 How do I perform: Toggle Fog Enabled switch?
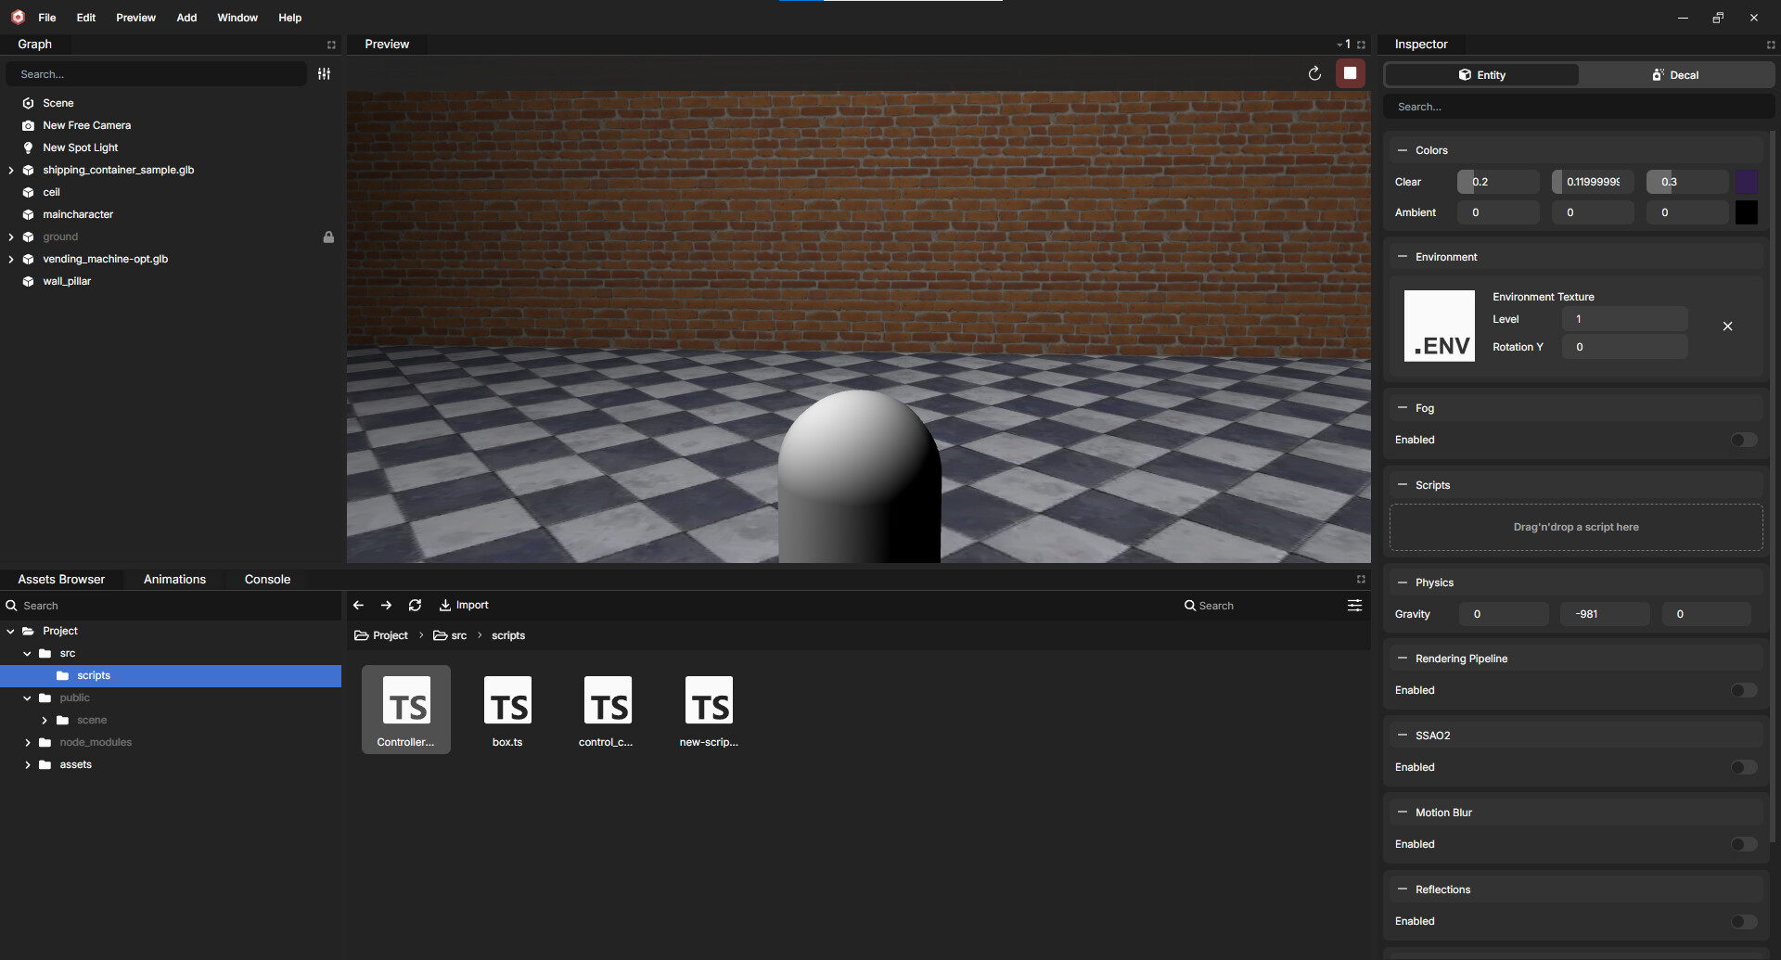[1744, 440]
